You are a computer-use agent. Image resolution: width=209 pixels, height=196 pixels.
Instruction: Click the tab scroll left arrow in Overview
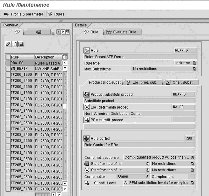(58, 32)
